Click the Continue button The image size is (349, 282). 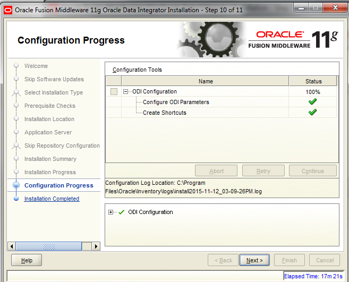[313, 170]
